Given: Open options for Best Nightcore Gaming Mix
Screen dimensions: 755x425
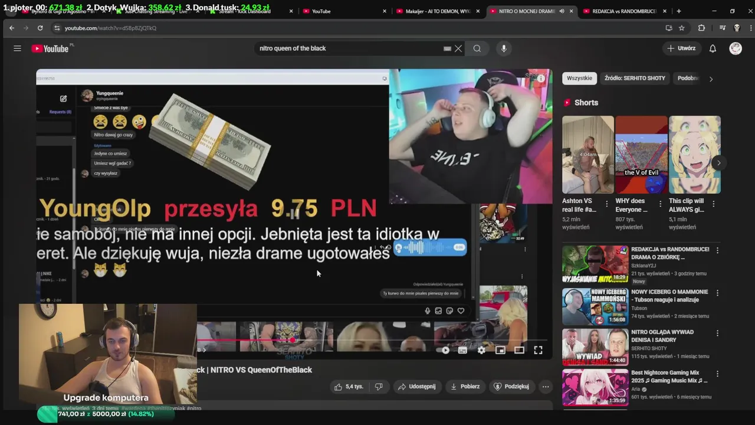Looking at the screenshot, I should (x=717, y=374).
